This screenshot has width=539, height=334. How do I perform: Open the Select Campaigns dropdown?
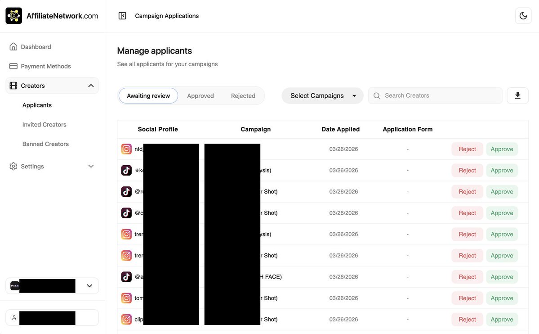(x=322, y=95)
